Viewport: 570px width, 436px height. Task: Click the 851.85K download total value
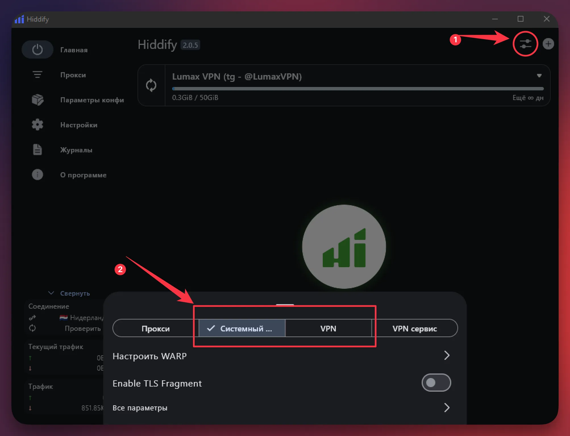(92, 408)
